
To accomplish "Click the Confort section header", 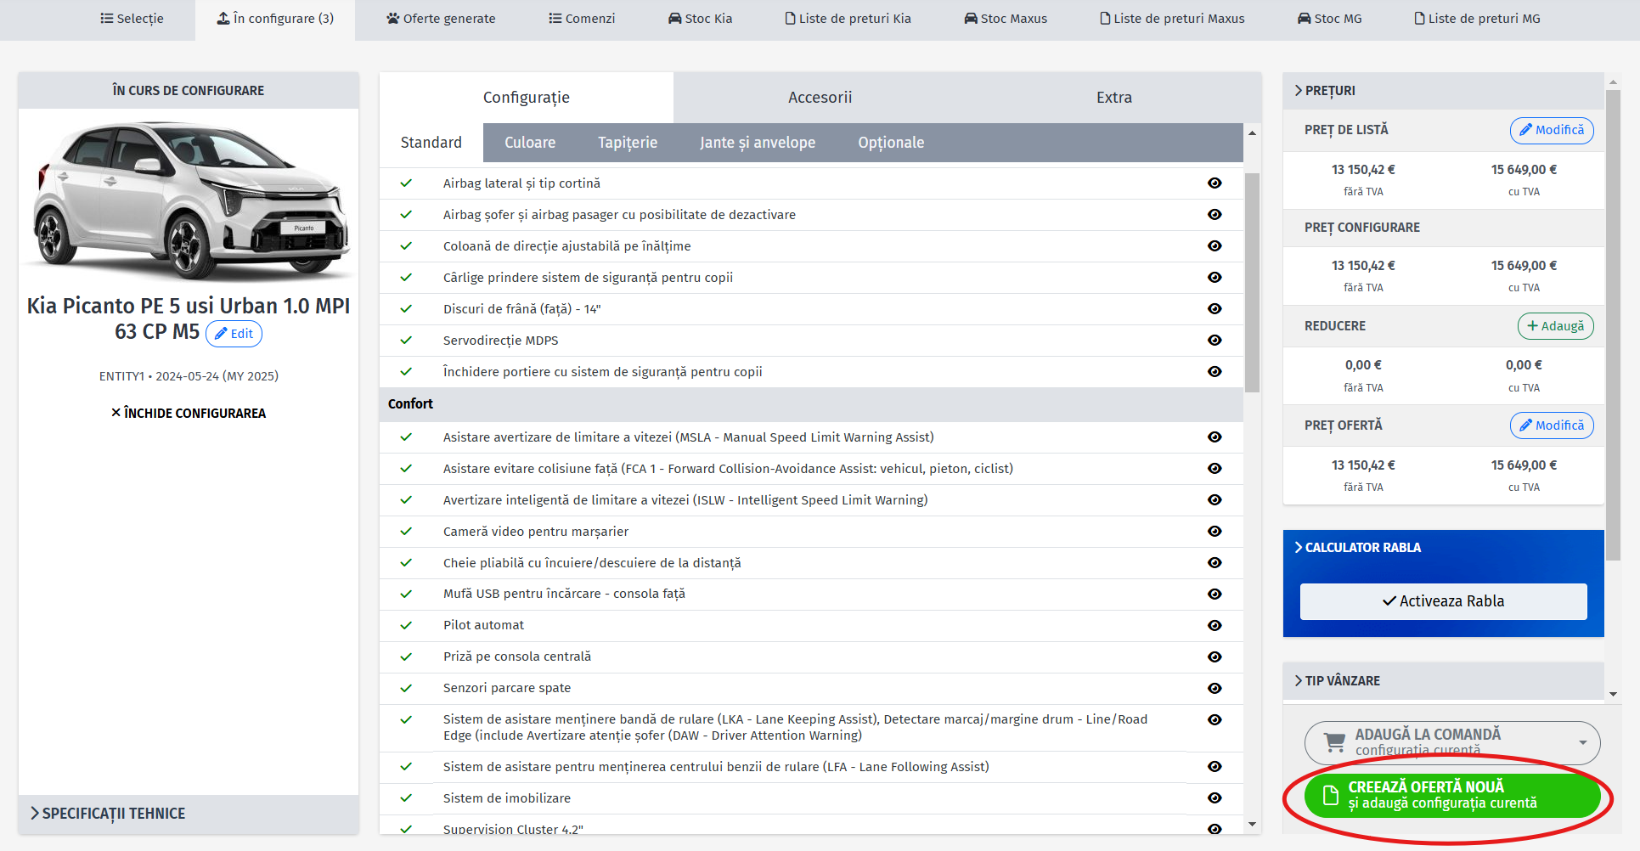I will tap(811, 404).
